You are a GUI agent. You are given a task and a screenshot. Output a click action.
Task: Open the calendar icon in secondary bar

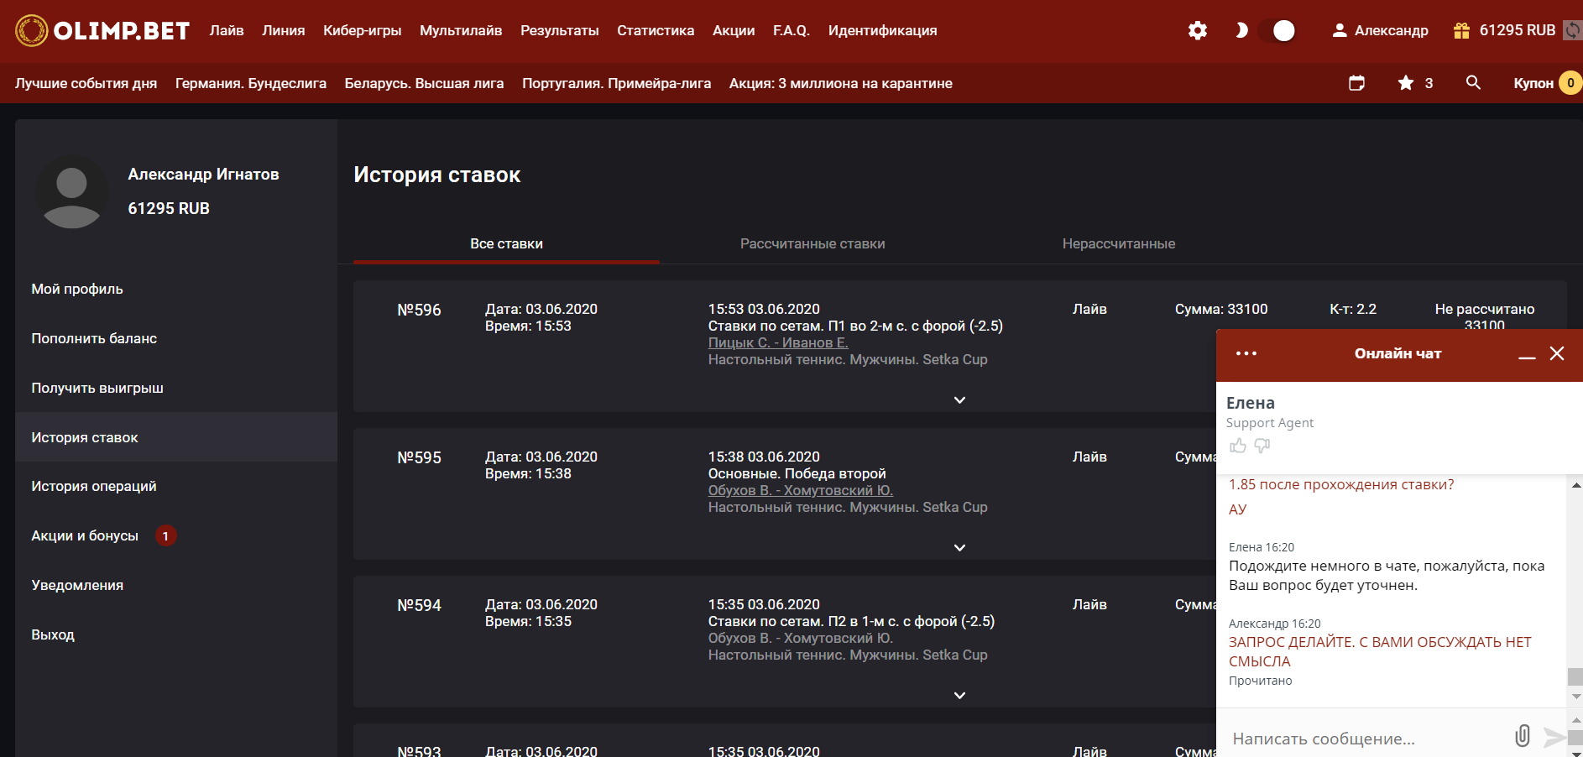pyautogui.click(x=1356, y=83)
